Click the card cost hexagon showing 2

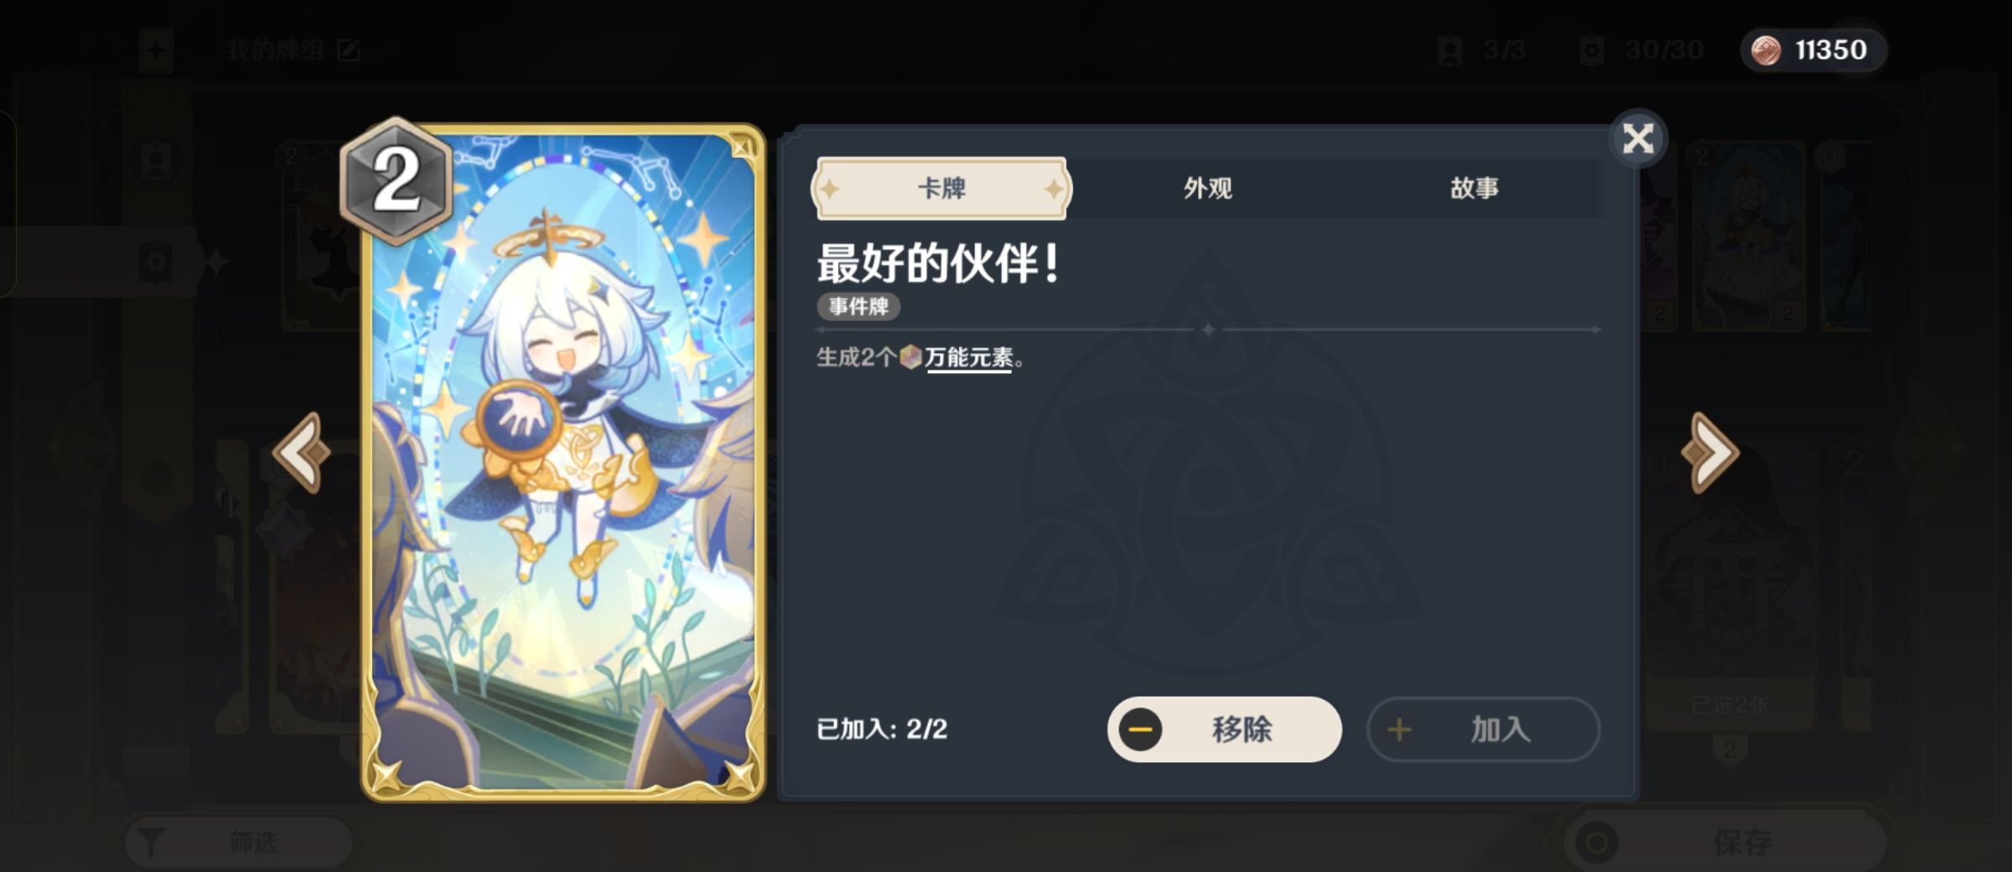pyautogui.click(x=396, y=180)
